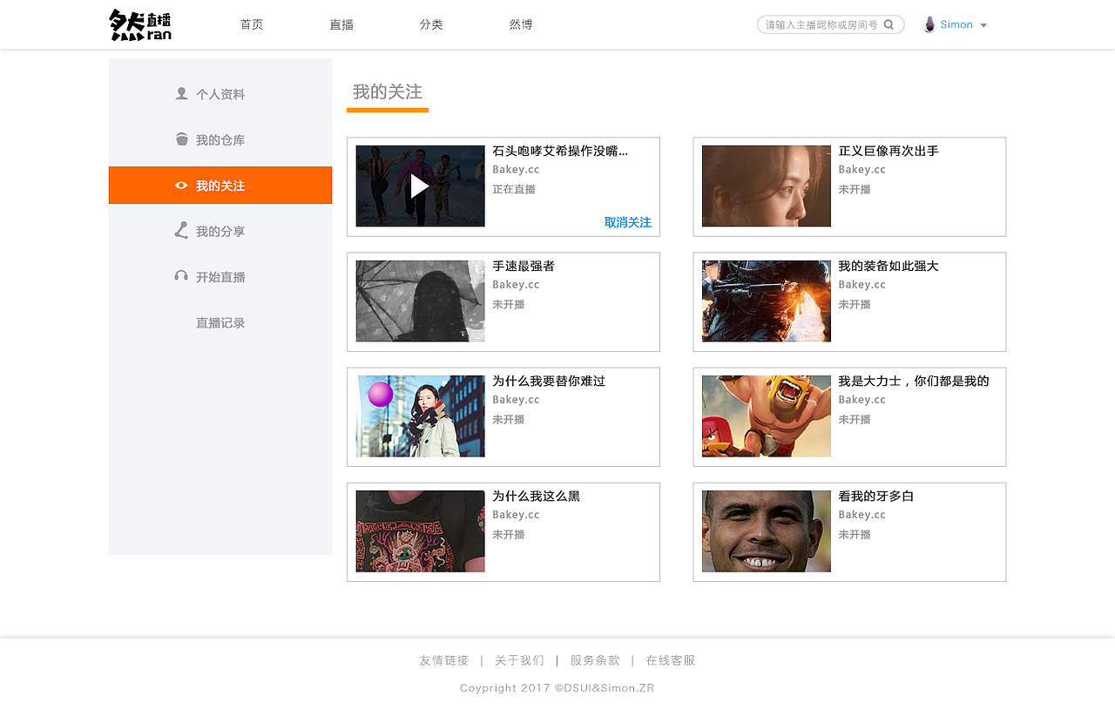This screenshot has height=710, width=1115.
Task: Click the Simon username link
Action: click(x=956, y=24)
